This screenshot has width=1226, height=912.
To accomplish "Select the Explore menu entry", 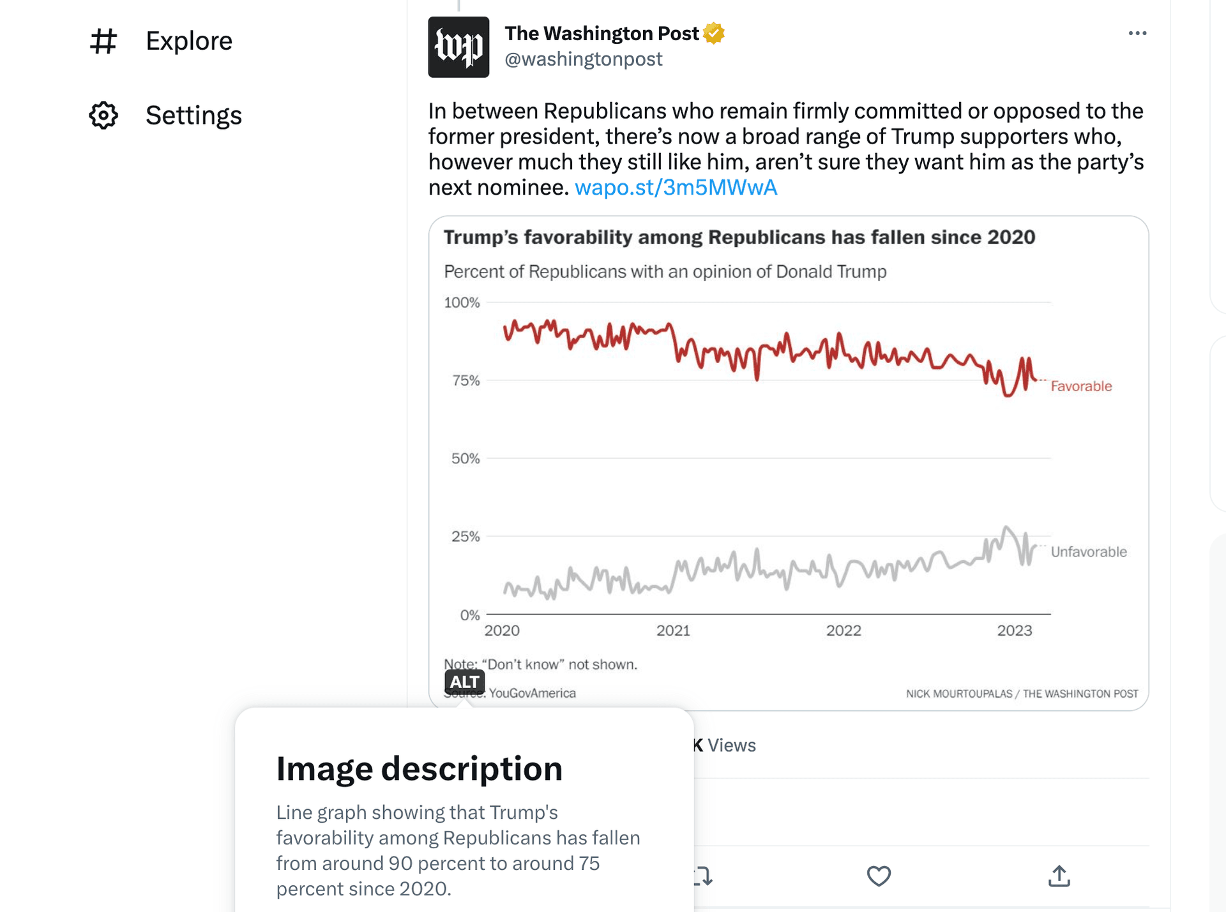I will [x=189, y=41].
